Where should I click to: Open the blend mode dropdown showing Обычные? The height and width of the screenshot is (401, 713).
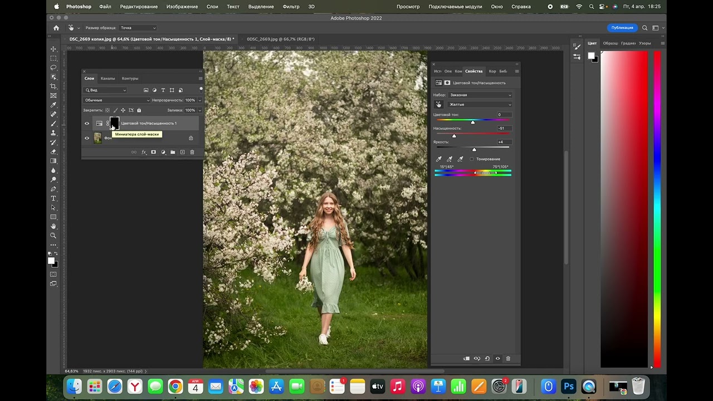(x=116, y=100)
